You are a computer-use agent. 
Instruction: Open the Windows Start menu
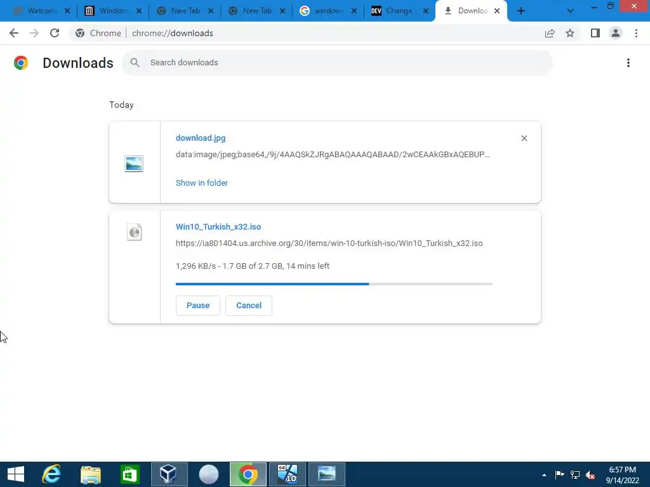(16, 474)
